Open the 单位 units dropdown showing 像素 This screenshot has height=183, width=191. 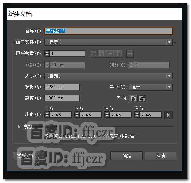[151, 87]
